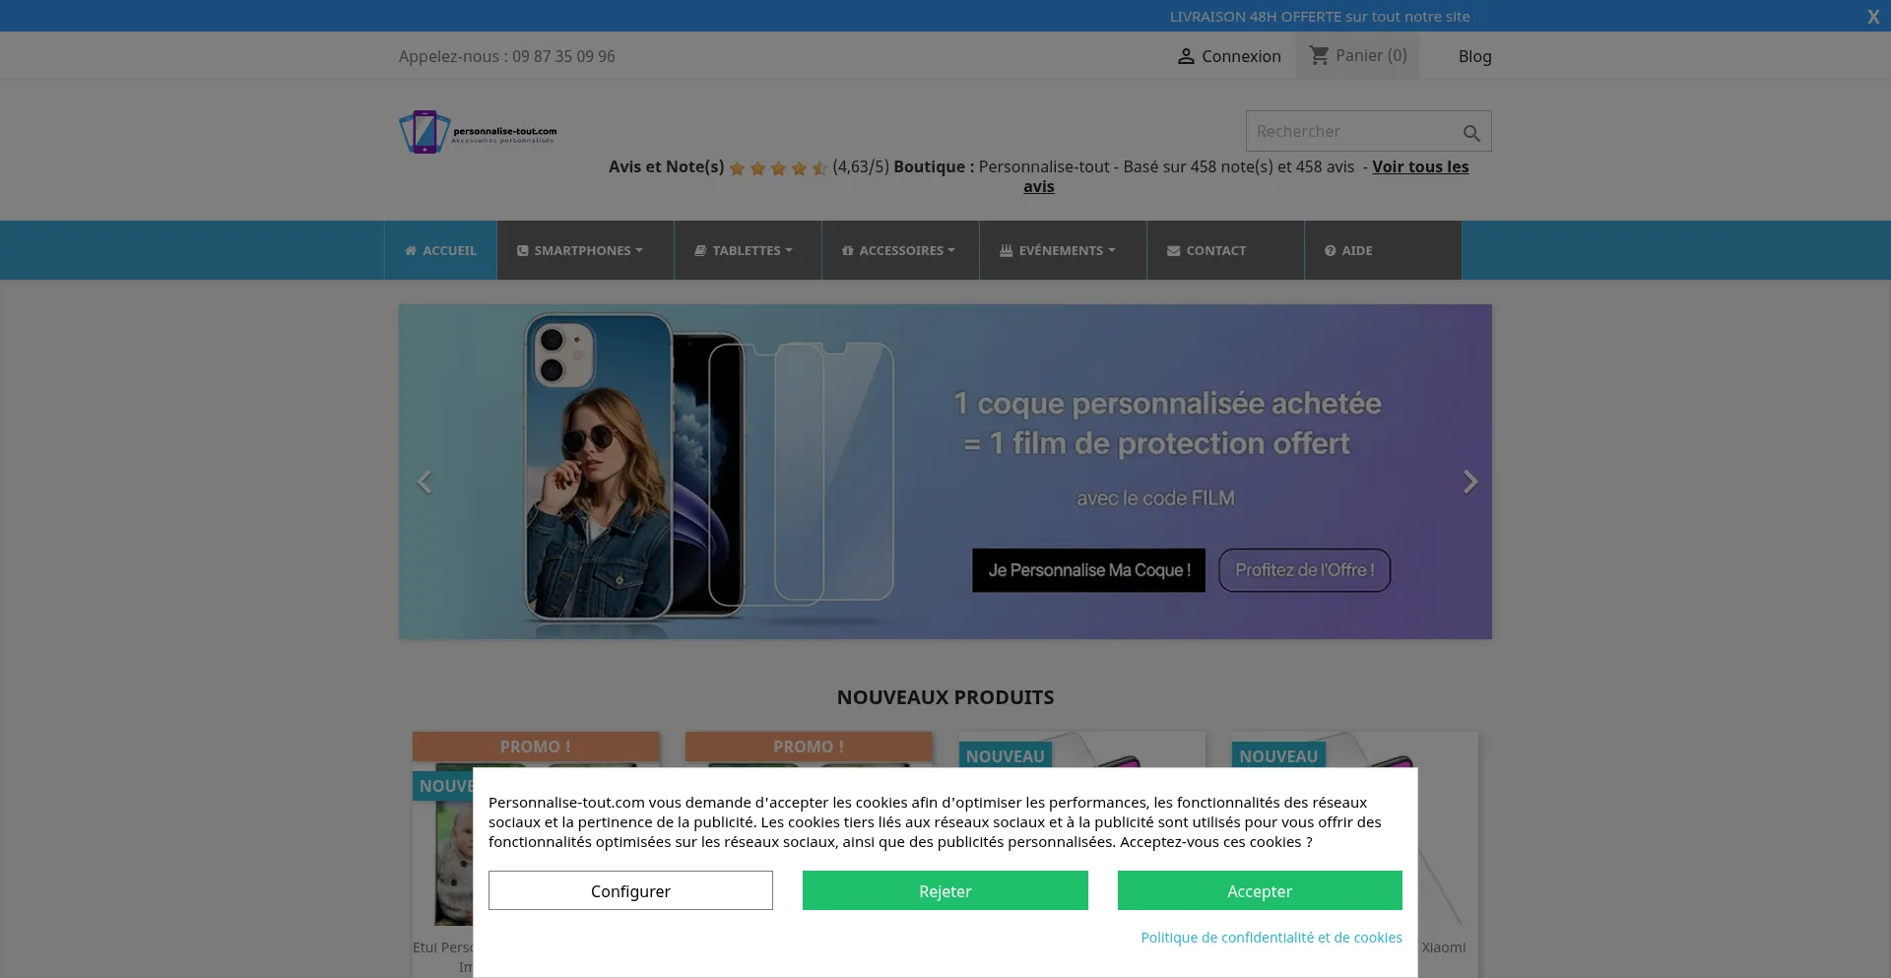Click the first PROMO ! product badge
Viewport: 1891px width, 978px height.
[536, 747]
